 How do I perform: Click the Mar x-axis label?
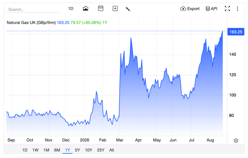pos(120,140)
